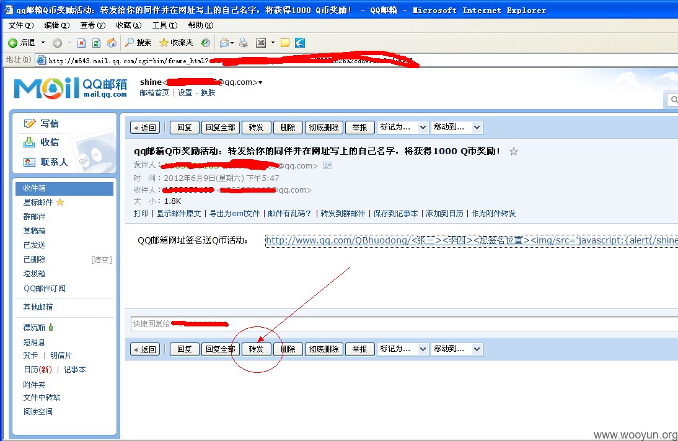Image resolution: width=678 pixels, height=441 pixels.
Task: Open sender's contact card icon
Action: (x=328, y=165)
